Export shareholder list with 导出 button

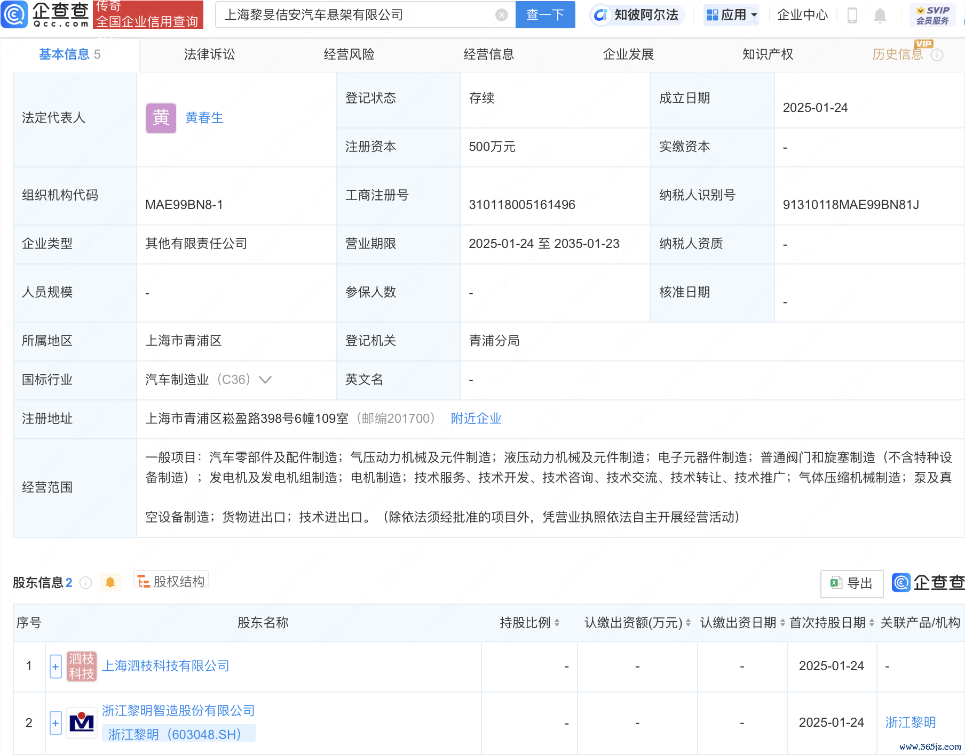(x=852, y=584)
